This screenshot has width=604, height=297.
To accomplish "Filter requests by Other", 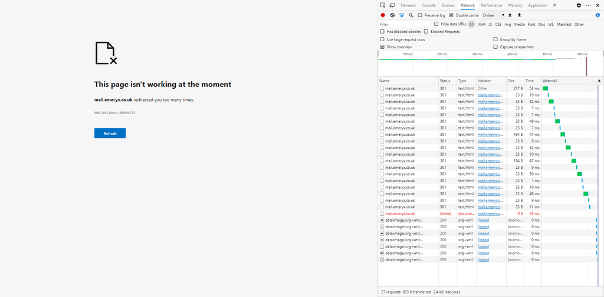I will tap(579, 24).
